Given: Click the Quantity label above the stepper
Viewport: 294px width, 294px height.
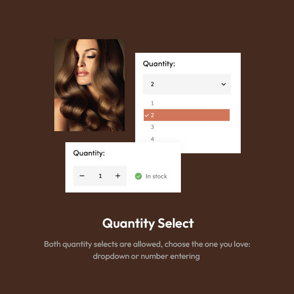Looking at the screenshot, I should coord(89,153).
